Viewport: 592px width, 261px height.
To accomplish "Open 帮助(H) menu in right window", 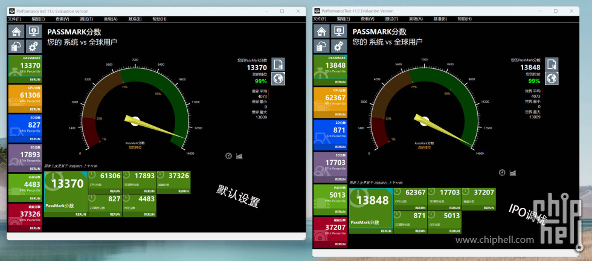I will coord(465,19).
